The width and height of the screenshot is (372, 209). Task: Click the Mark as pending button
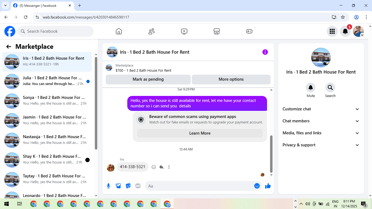click(x=148, y=79)
